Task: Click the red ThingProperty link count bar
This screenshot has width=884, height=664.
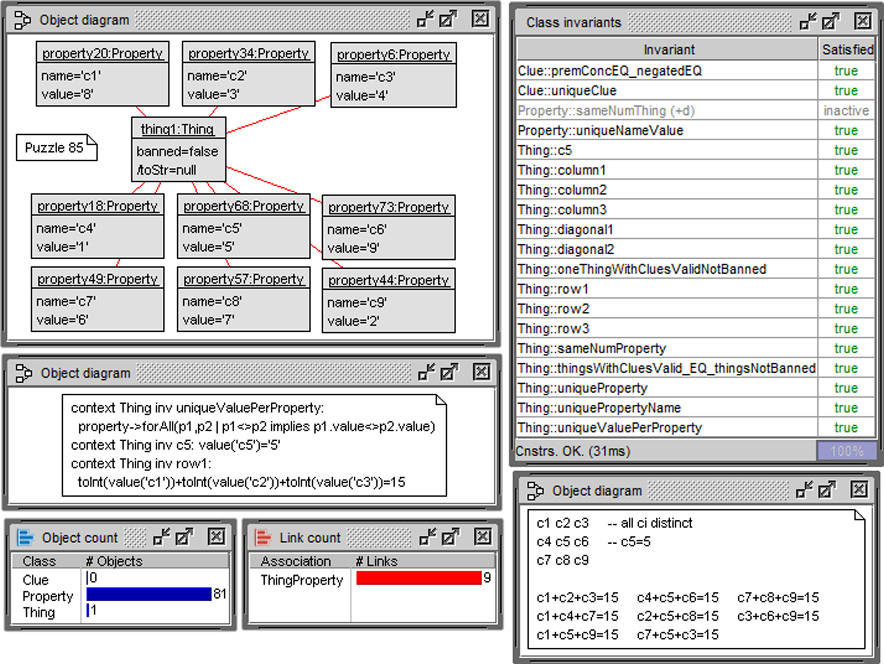Action: [x=419, y=578]
